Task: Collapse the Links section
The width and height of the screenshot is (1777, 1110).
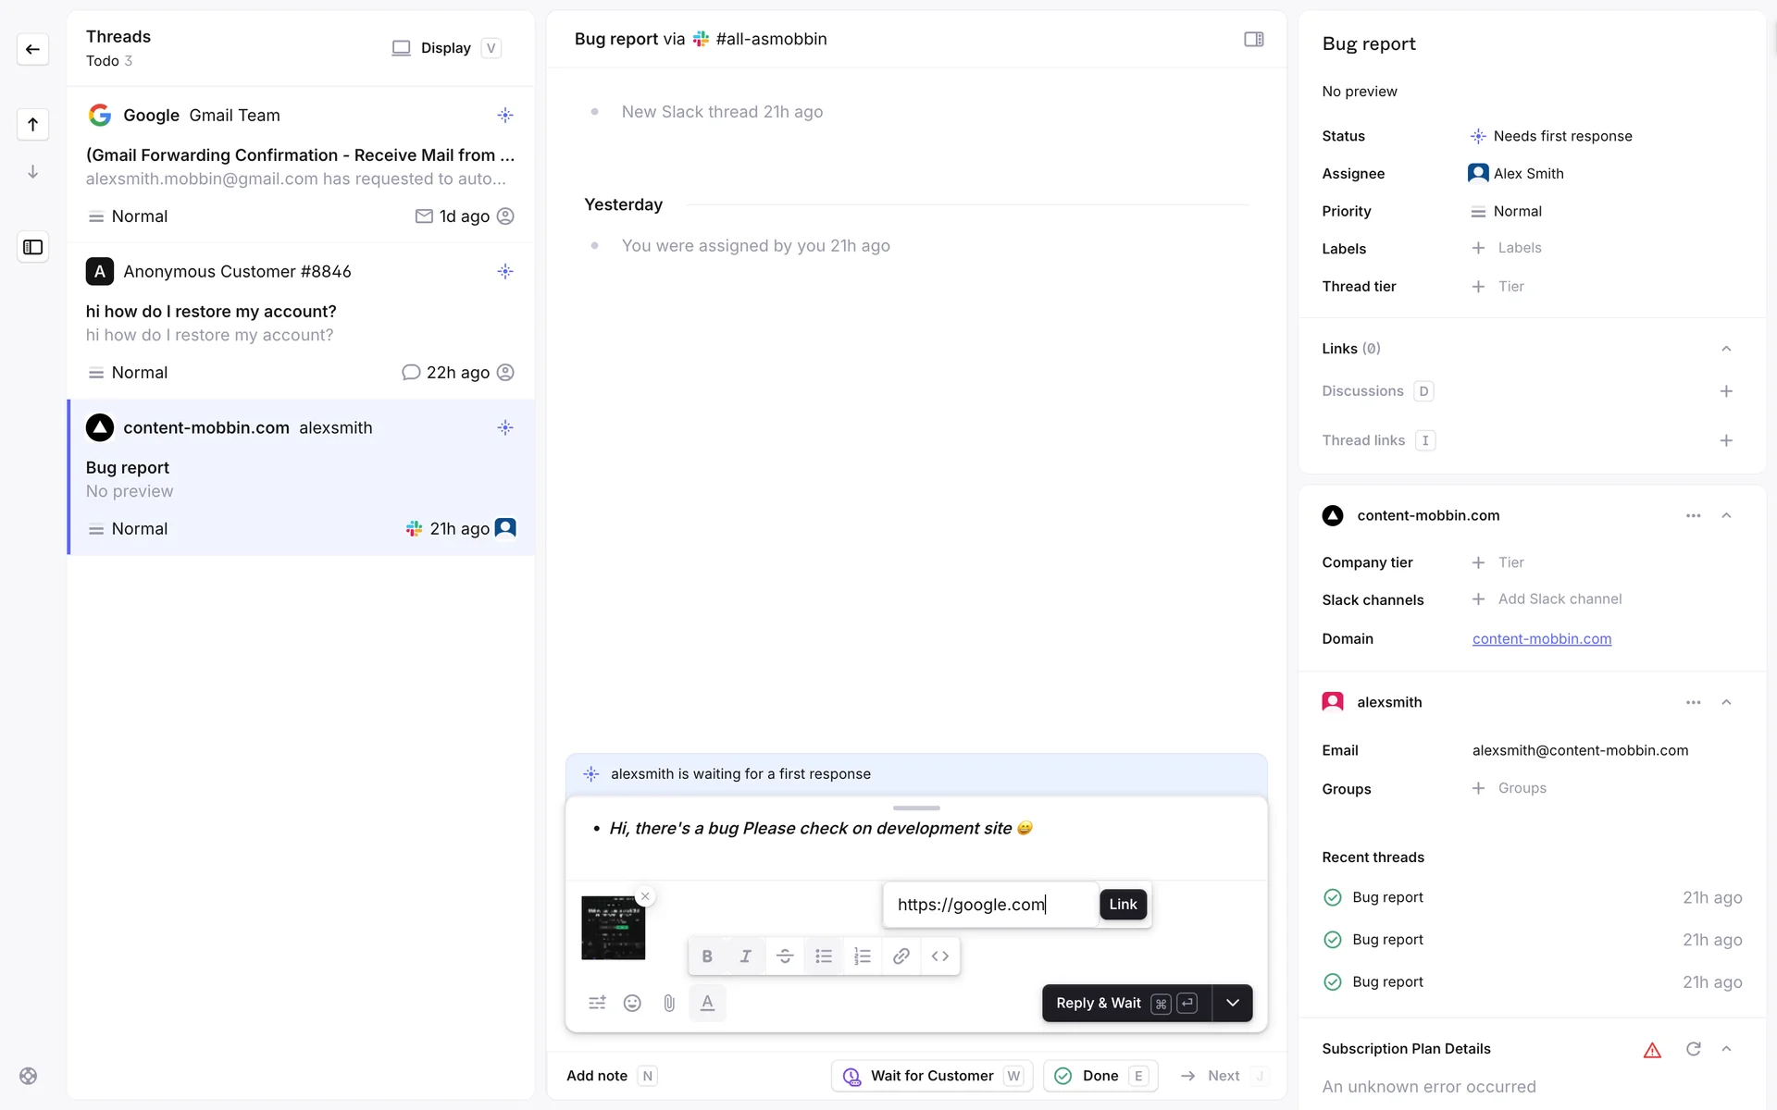Action: pyautogui.click(x=1726, y=349)
